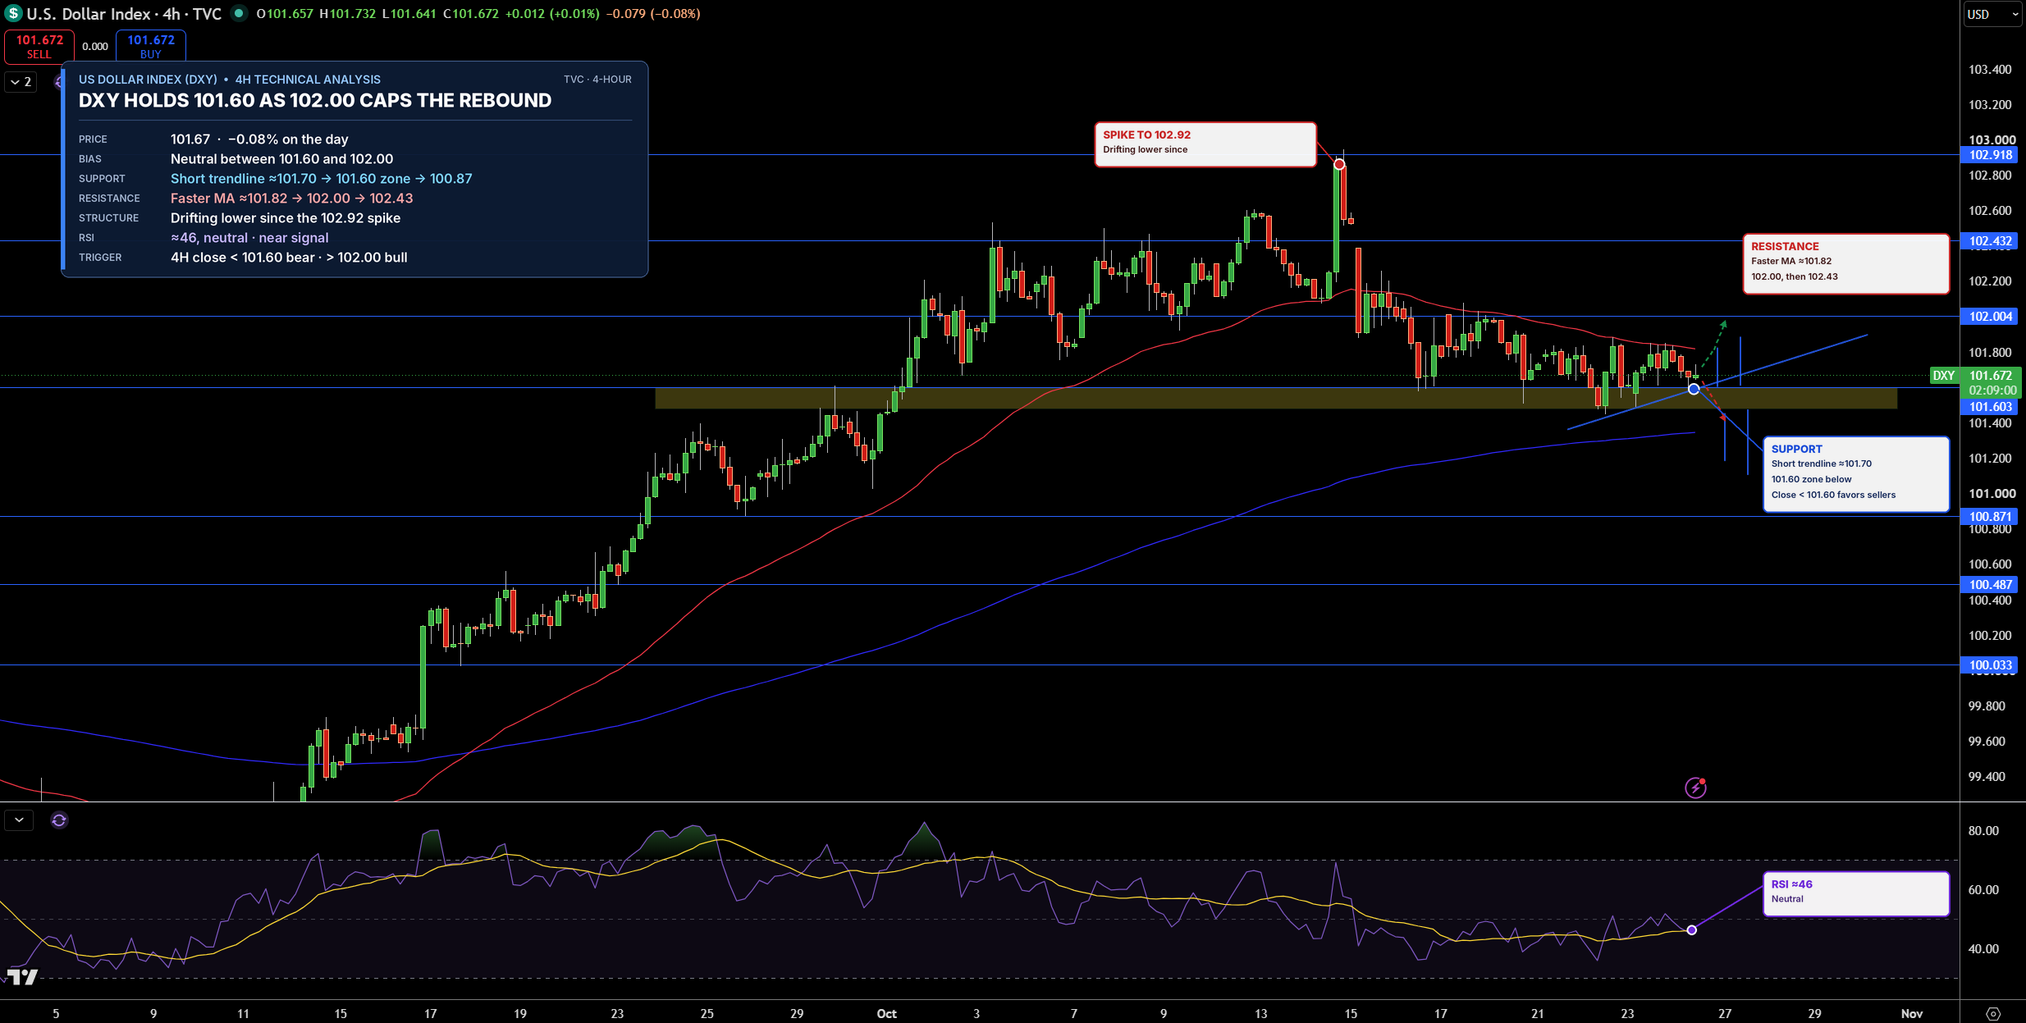
Task: Select the 102.432 horizontal line price label
Action: (1991, 241)
